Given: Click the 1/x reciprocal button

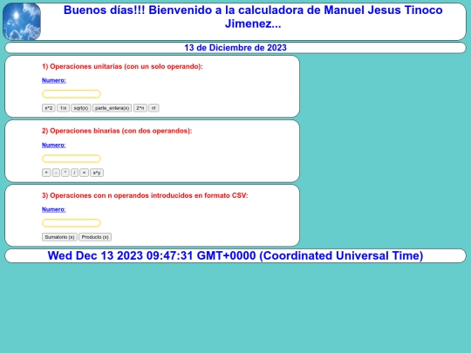Looking at the screenshot, I should click(63, 108).
